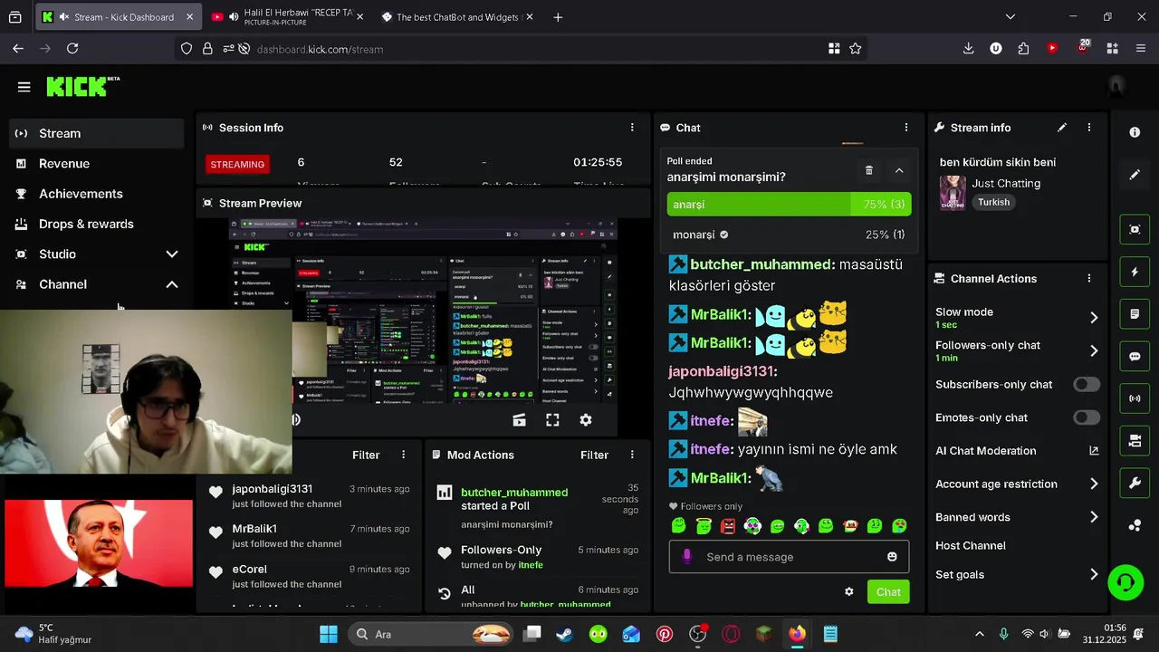Insert the first green blob emote
1159x652 pixels.
[x=679, y=525]
